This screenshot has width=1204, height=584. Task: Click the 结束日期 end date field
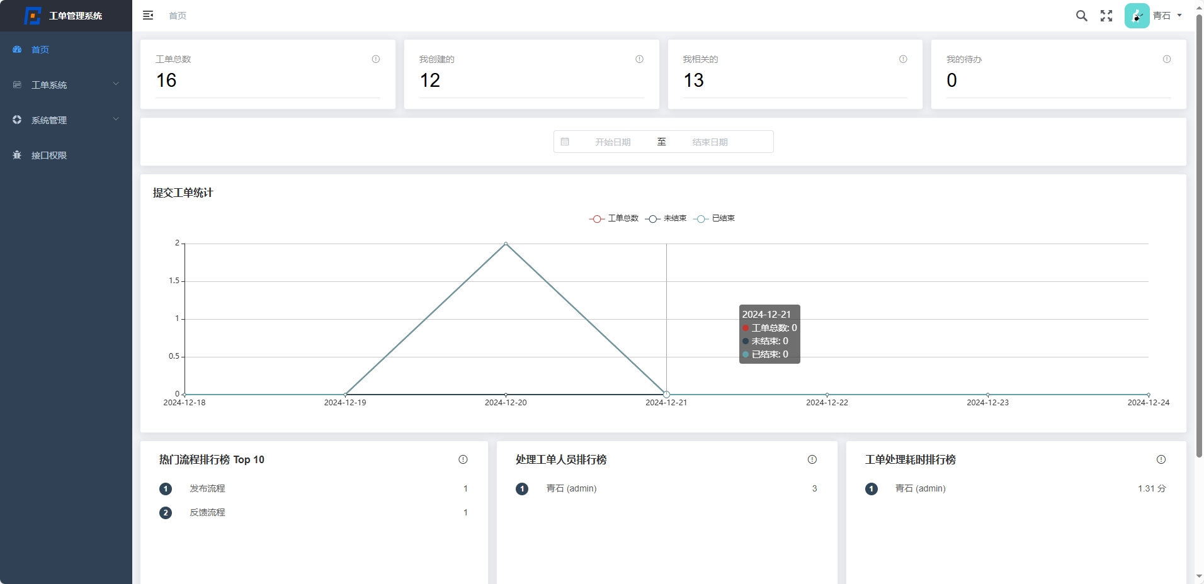coord(710,142)
